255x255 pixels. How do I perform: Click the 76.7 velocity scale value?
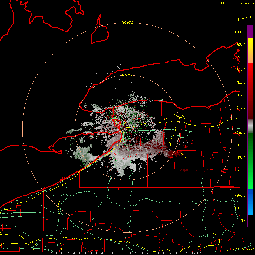click(241, 57)
